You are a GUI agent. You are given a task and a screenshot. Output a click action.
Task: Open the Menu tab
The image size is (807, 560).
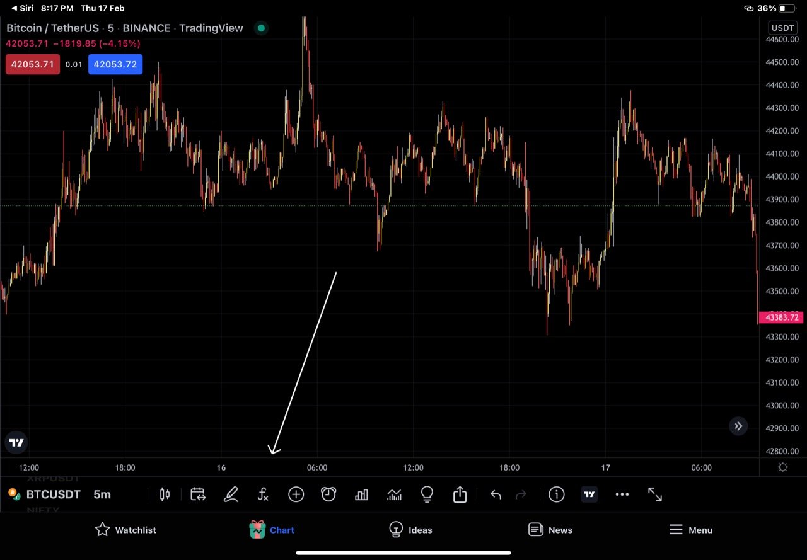[x=691, y=530]
